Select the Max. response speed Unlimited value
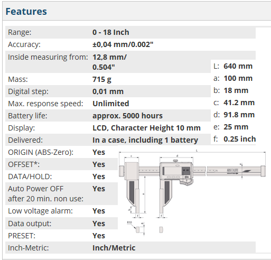The width and height of the screenshot is (271, 260). [111, 104]
